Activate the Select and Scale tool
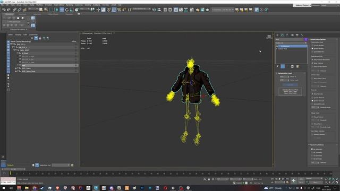 72,10
